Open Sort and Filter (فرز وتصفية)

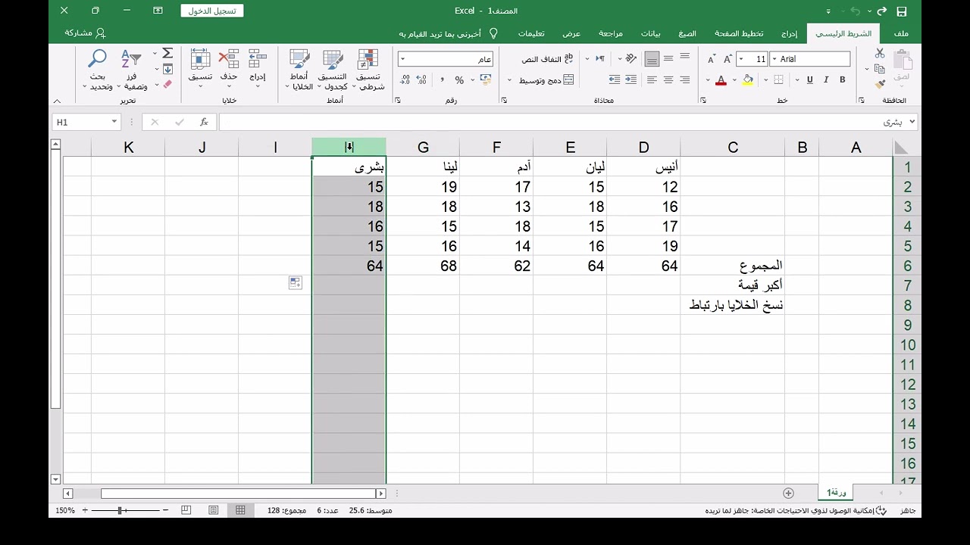(131, 70)
